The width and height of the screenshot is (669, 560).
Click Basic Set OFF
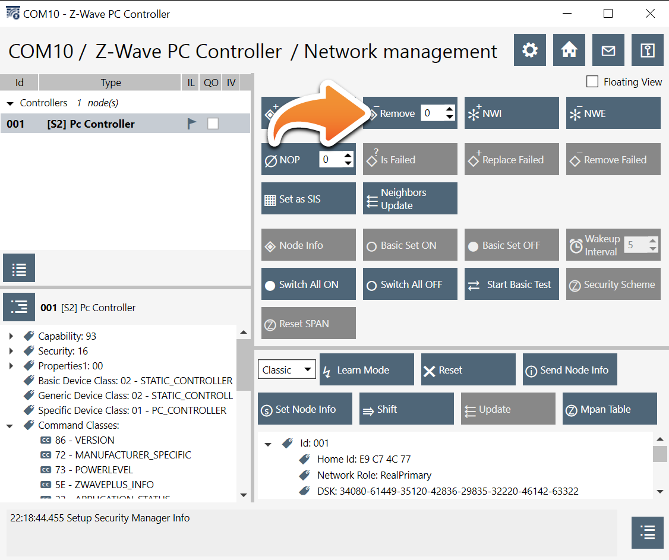tap(512, 245)
